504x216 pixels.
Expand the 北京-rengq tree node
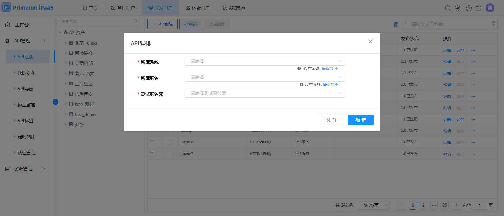[66, 43]
